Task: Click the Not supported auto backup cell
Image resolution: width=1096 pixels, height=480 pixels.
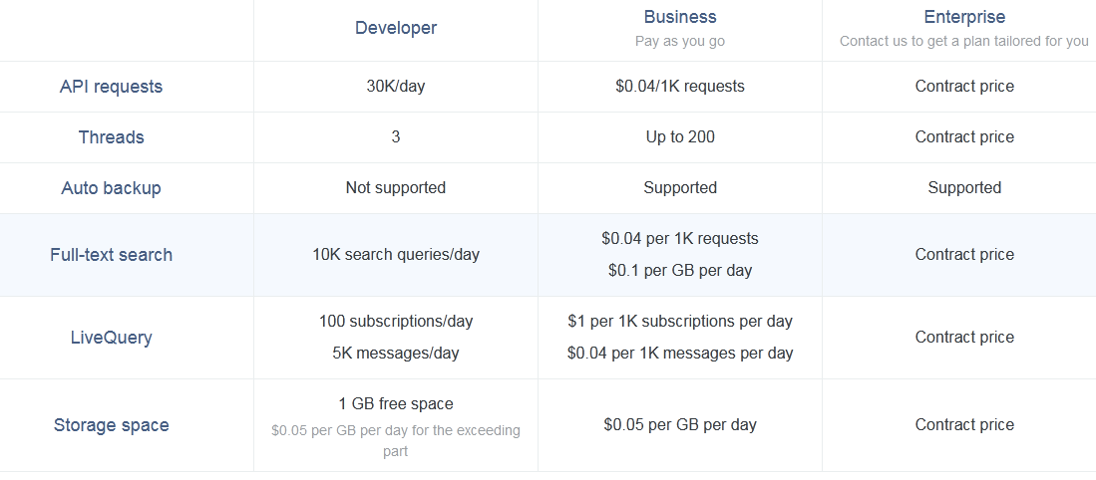Action: [396, 187]
